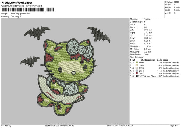Image resolution: width=181 pixels, height=128 pixels.
Task: Click the lower-left bat in the design
Action: [x=30, y=62]
